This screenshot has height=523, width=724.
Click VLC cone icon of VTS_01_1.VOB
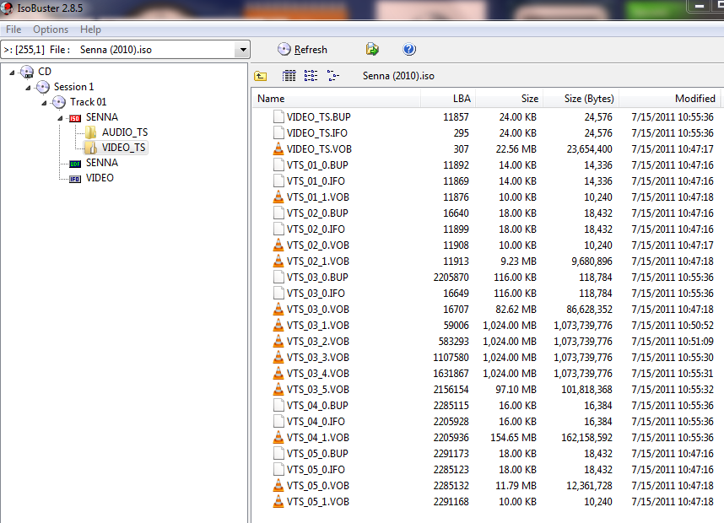[x=278, y=197]
